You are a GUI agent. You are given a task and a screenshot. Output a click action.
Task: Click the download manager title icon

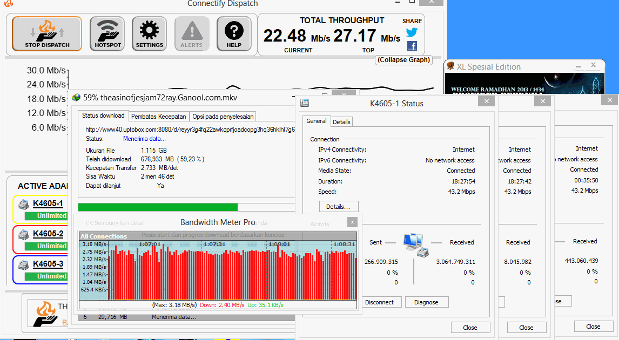(76, 98)
